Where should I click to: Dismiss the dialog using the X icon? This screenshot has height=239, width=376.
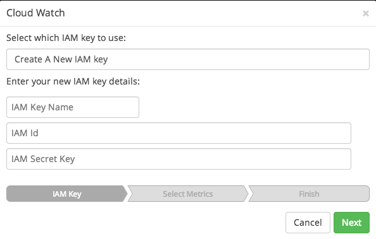click(x=366, y=13)
